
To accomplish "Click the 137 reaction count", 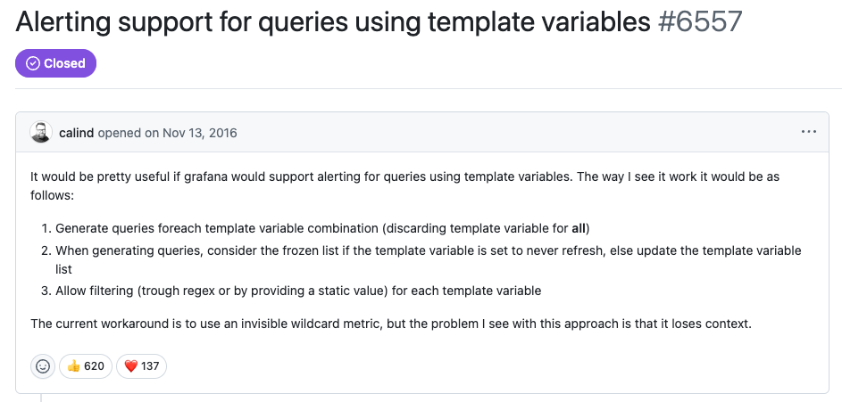I will point(150,366).
